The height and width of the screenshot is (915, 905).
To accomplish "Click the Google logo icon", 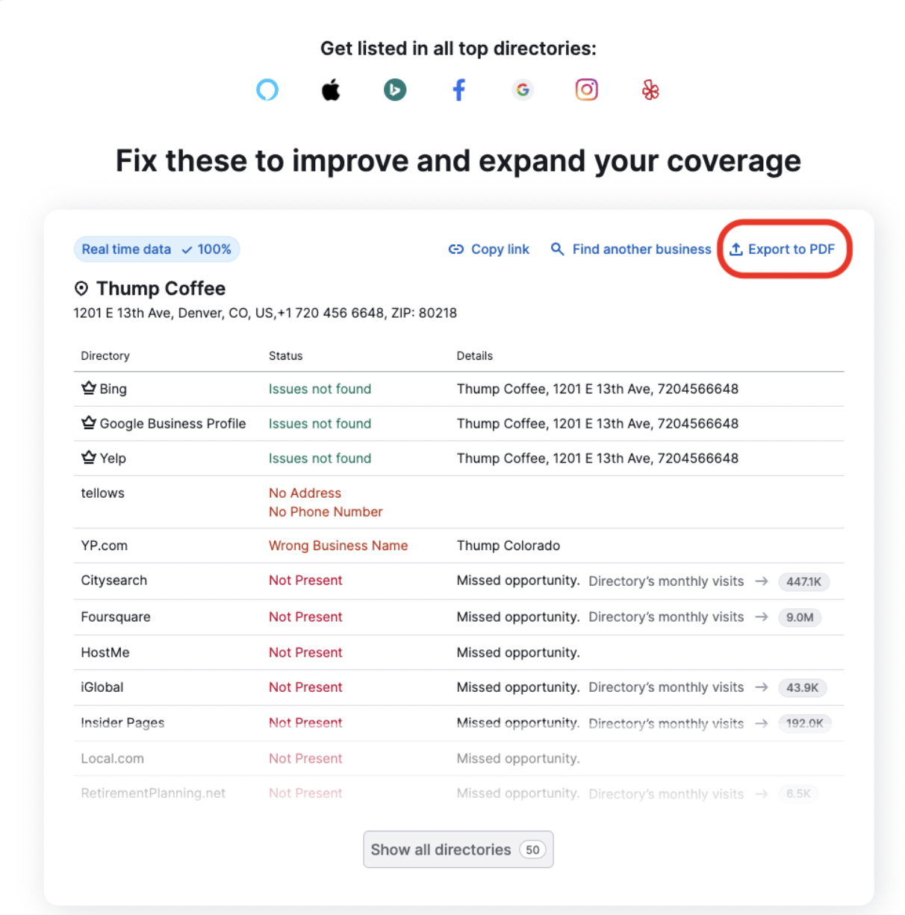I will (523, 90).
